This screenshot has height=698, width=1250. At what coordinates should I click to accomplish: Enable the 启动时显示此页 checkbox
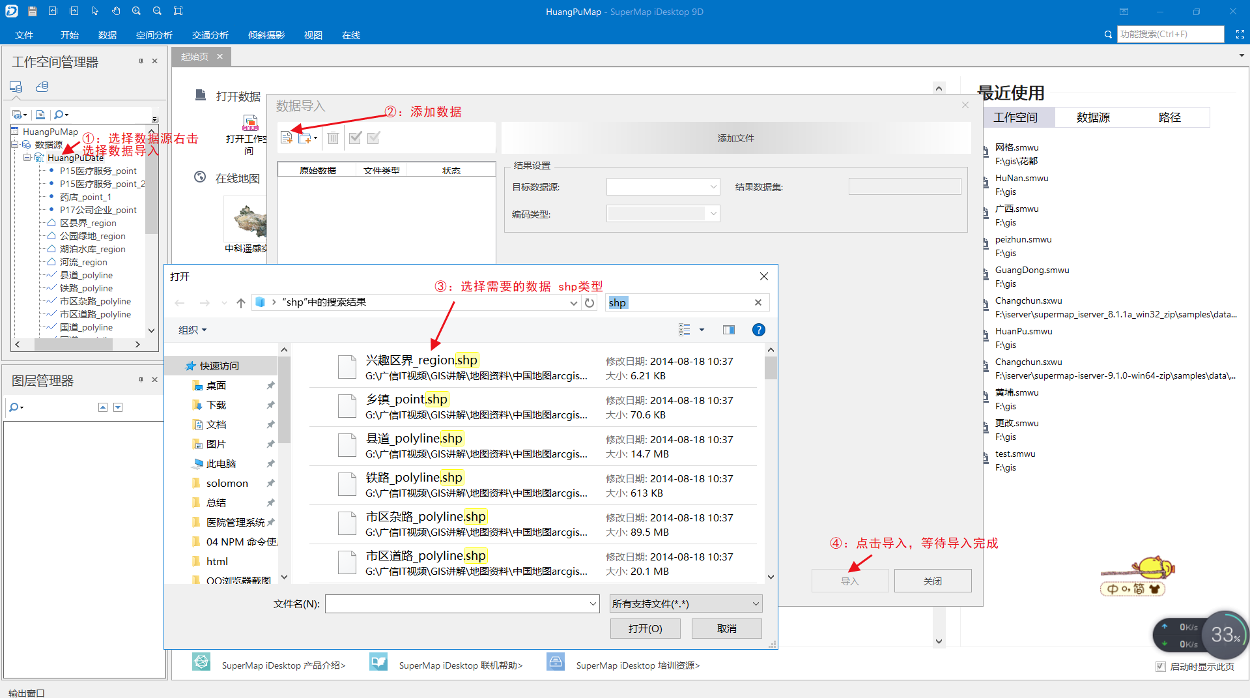coord(1160,666)
